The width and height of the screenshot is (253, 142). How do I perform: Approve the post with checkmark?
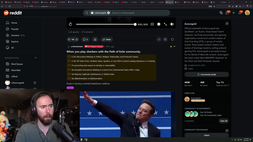click(x=159, y=39)
